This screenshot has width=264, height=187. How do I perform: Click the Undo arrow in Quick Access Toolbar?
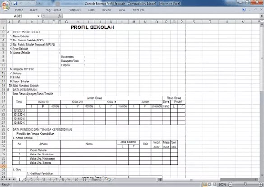[x=21, y=3]
